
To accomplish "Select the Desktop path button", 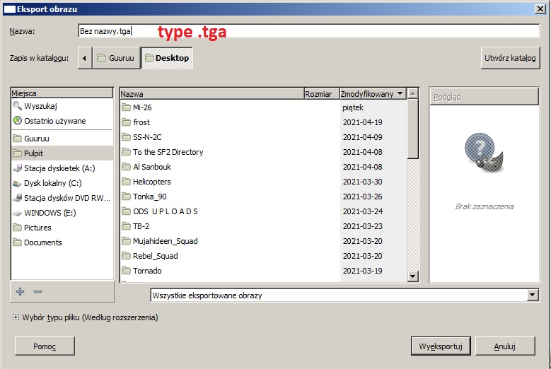I will point(167,58).
